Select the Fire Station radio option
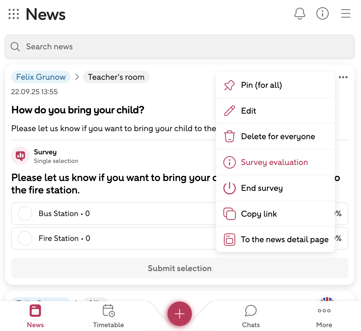This screenshot has width=361, height=331. click(x=25, y=238)
